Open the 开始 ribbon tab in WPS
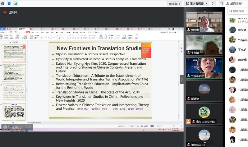Image resolution: width=248 pixels, height=147 pixels. (x=28, y=32)
